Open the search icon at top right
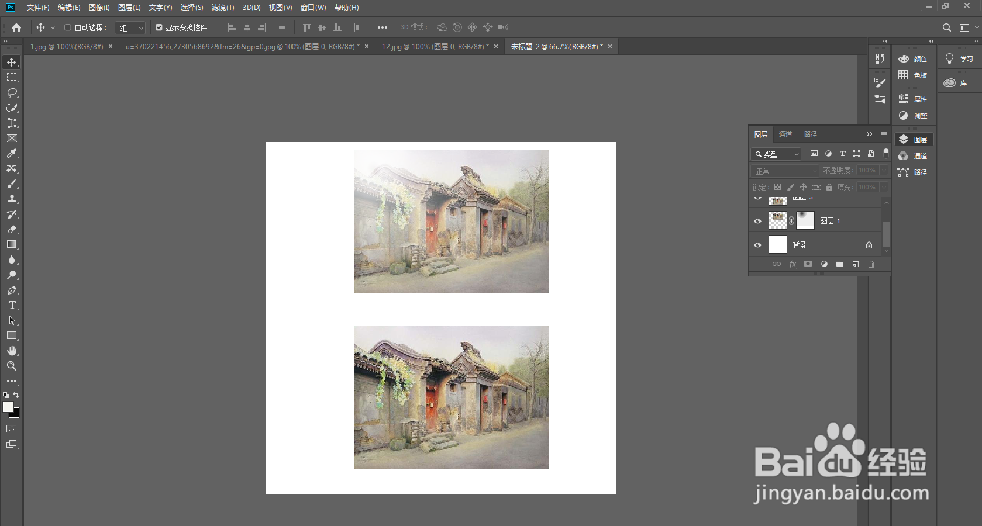 (x=947, y=27)
